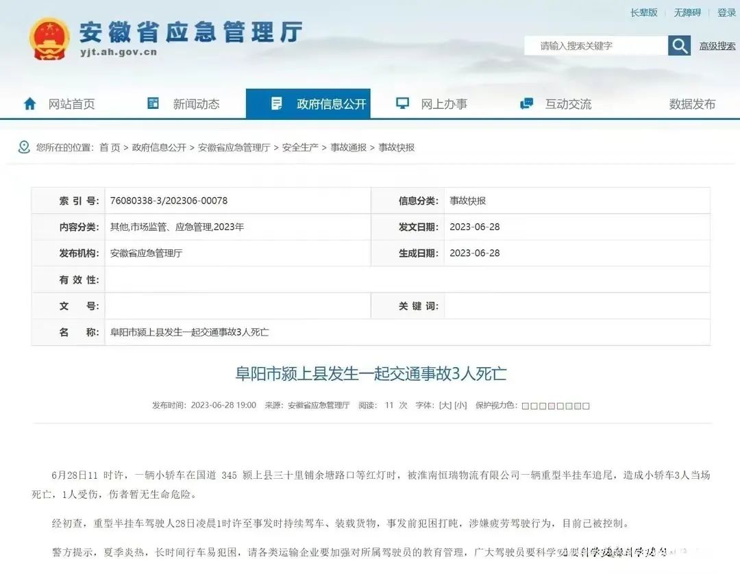
Task: Click the site title 安徽省应急管理厅
Action: 190,32
